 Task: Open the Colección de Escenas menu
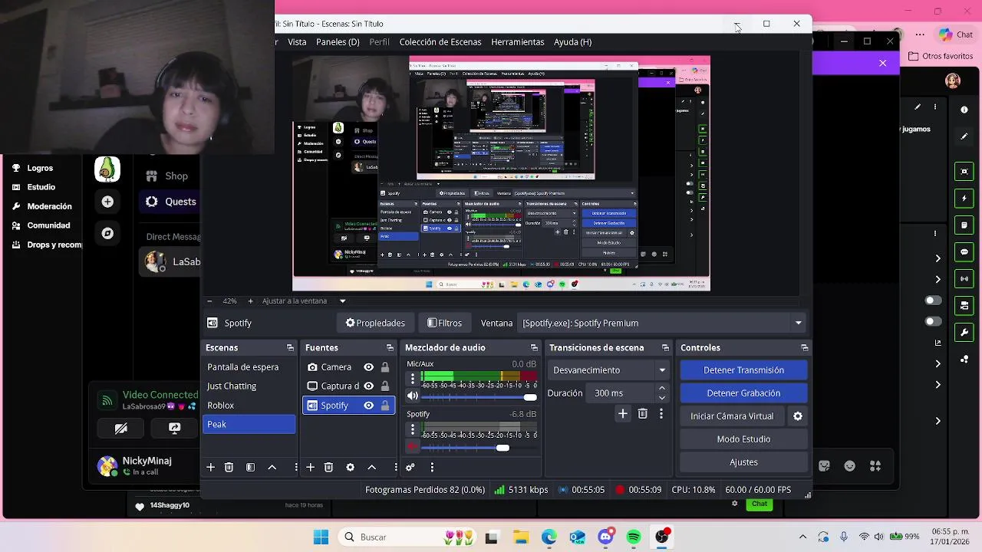[440, 42]
